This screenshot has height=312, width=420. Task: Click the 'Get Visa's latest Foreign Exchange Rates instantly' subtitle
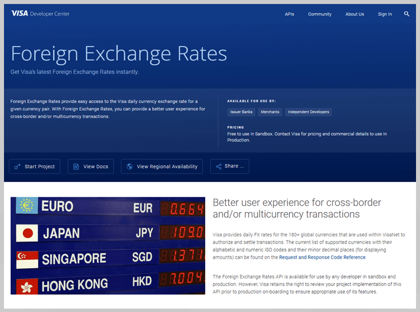coord(75,72)
